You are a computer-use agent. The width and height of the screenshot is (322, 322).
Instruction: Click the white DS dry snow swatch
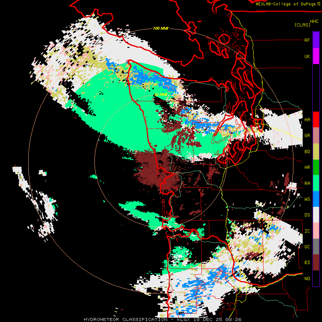[x=316, y=215]
